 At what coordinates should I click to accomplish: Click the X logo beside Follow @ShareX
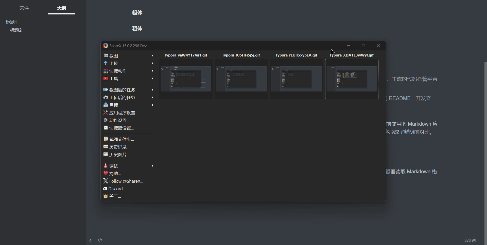[x=106, y=181]
